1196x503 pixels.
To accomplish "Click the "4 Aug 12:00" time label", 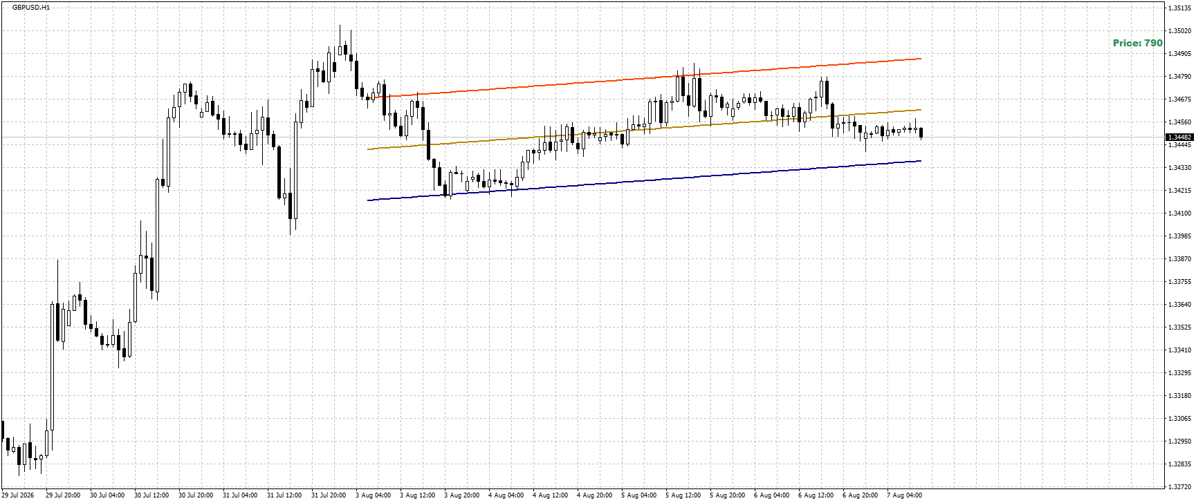I will (x=551, y=495).
